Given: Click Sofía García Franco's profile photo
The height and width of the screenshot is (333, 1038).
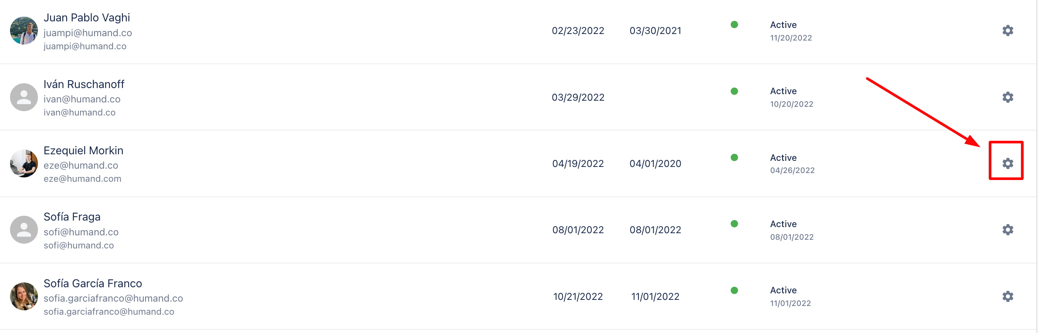Looking at the screenshot, I should point(24,296).
